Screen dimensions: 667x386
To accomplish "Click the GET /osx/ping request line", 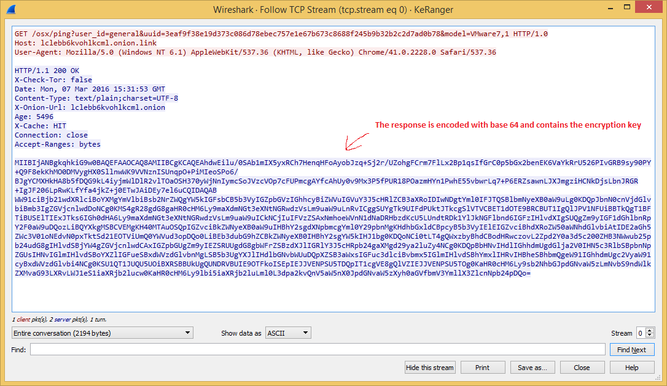I will click(x=281, y=34).
